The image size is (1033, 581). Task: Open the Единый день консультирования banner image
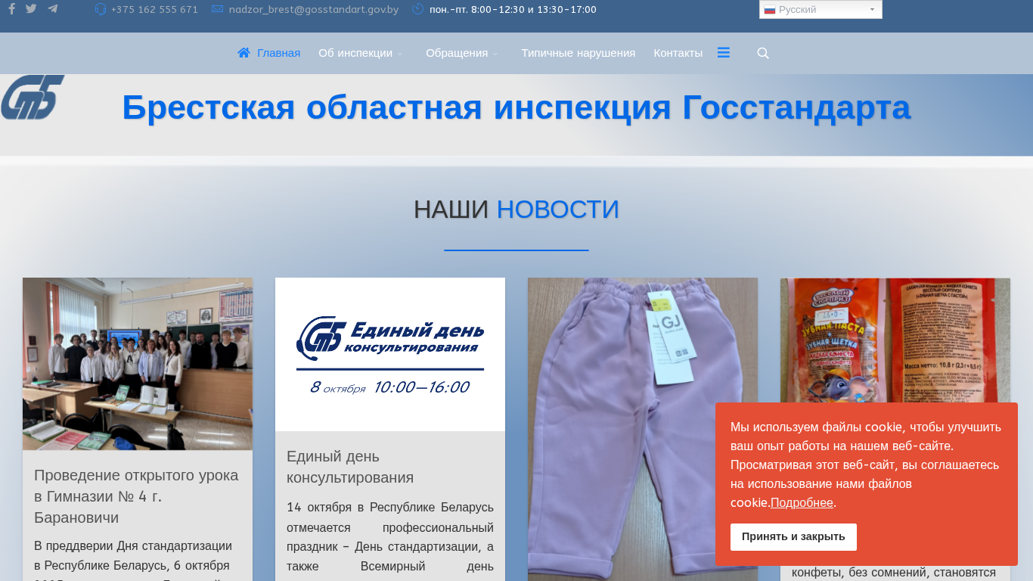tap(390, 354)
